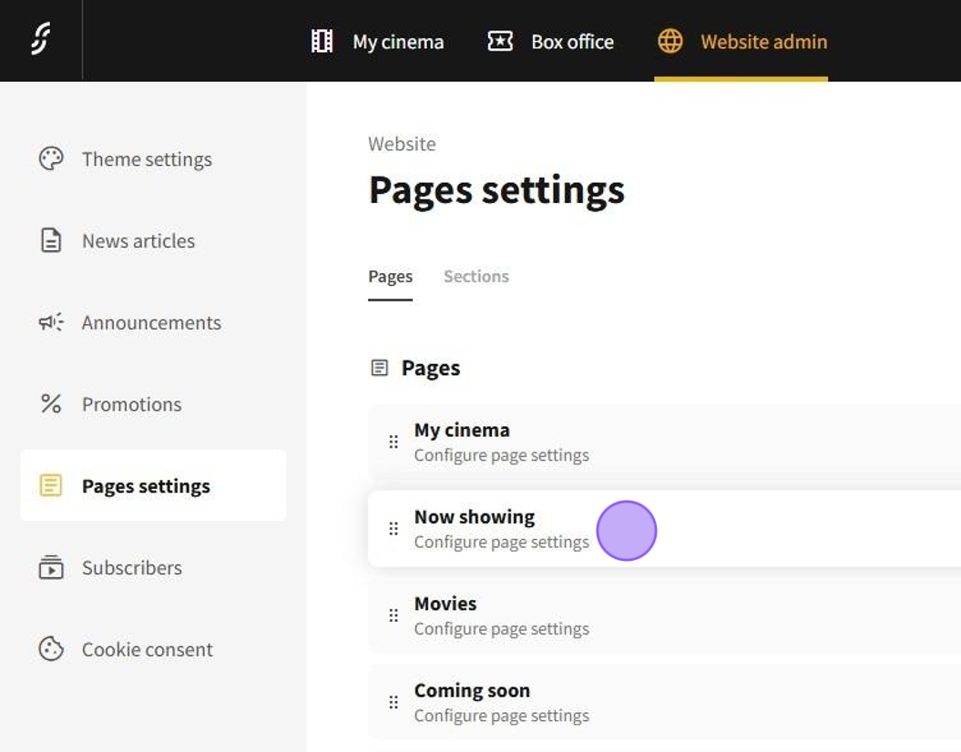Click the logo icon in top-left corner
This screenshot has width=961, height=752.
(x=40, y=40)
